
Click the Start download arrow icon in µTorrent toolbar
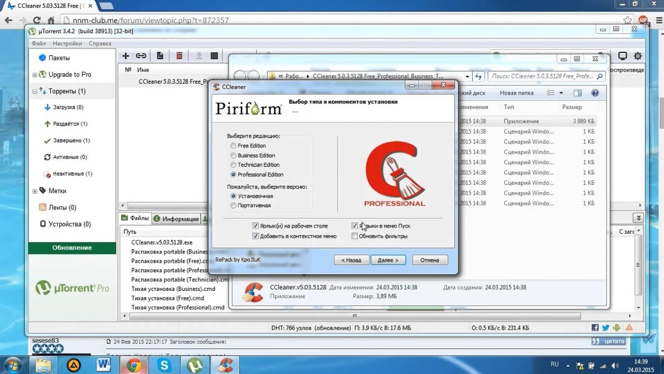(x=199, y=56)
